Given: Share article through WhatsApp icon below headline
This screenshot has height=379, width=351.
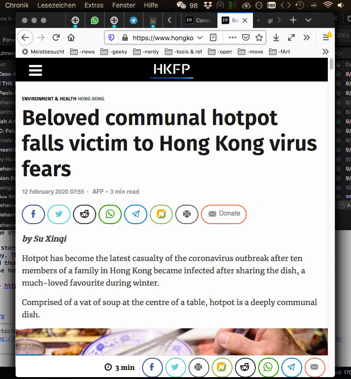Looking at the screenshot, I should (110, 214).
